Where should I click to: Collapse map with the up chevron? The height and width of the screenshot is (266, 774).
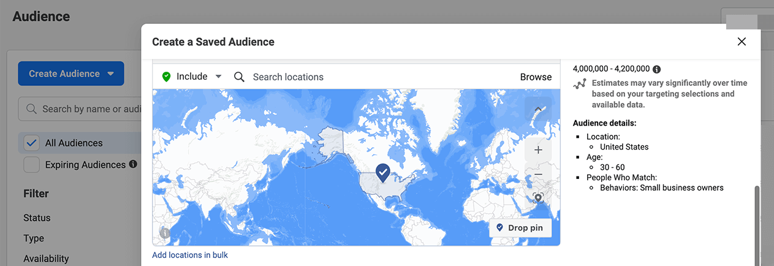click(538, 109)
